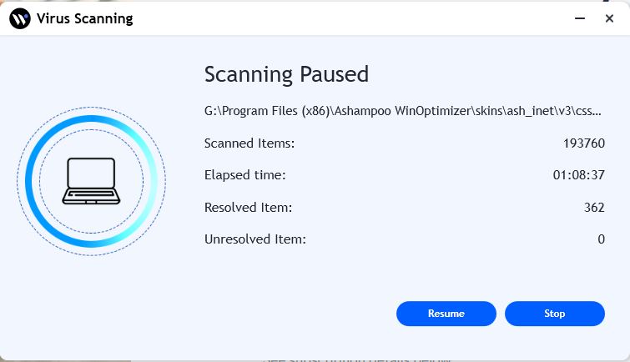Select the "Unresolved Item:" label

pyautogui.click(x=255, y=239)
